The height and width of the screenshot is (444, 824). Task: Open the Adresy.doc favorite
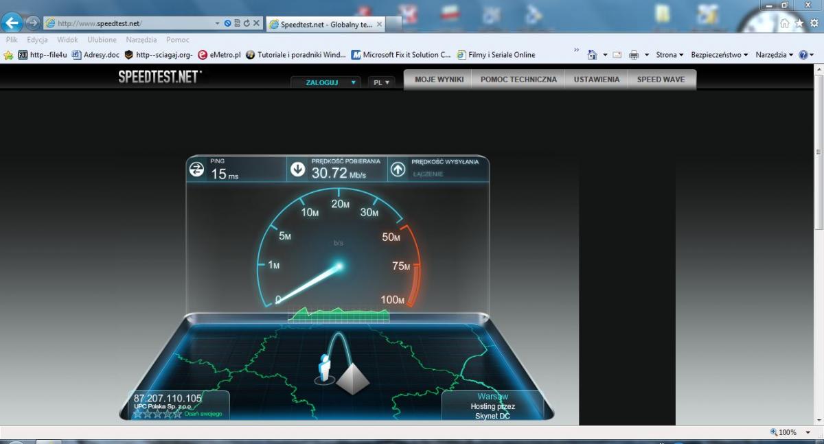pos(95,55)
